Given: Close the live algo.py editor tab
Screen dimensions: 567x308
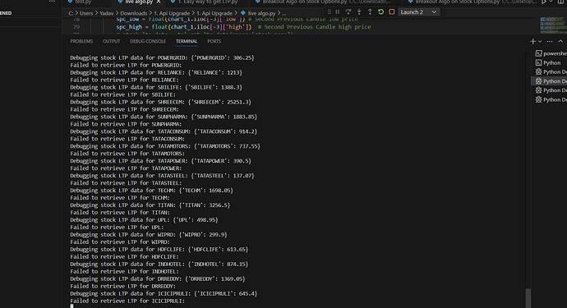Looking at the screenshot, I should pos(159,2).
